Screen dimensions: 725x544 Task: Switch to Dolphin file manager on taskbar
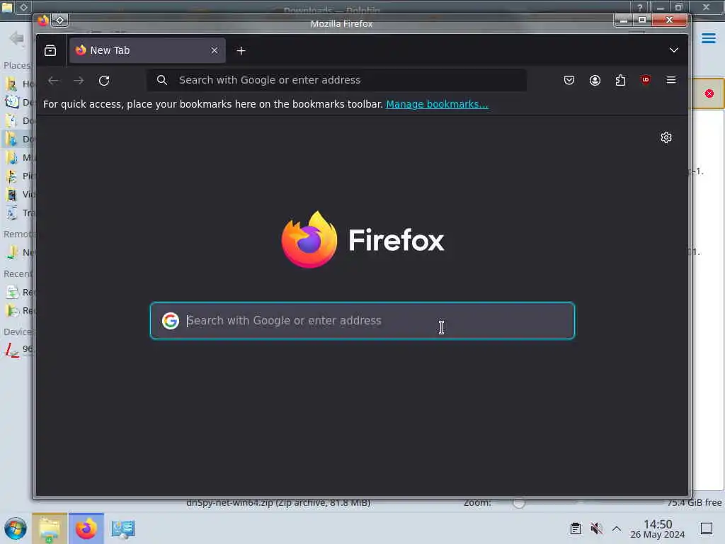[x=50, y=528]
